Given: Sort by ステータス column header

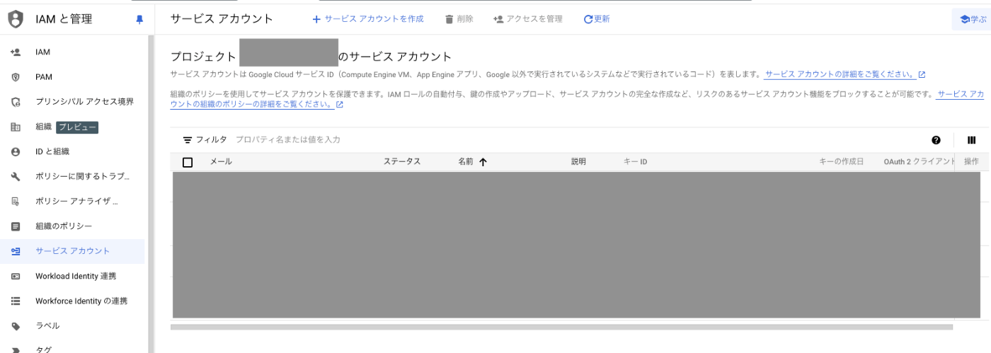Looking at the screenshot, I should tap(402, 162).
